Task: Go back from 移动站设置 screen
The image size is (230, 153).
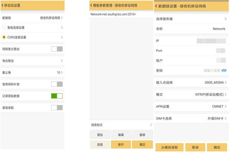Action: coord(3,5)
